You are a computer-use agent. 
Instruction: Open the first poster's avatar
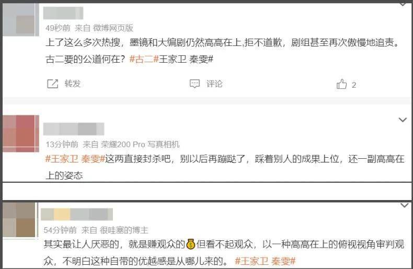[21, 19]
